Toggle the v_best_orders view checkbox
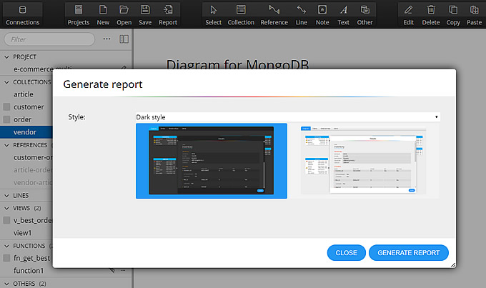This screenshot has width=486, height=288. coord(6,220)
